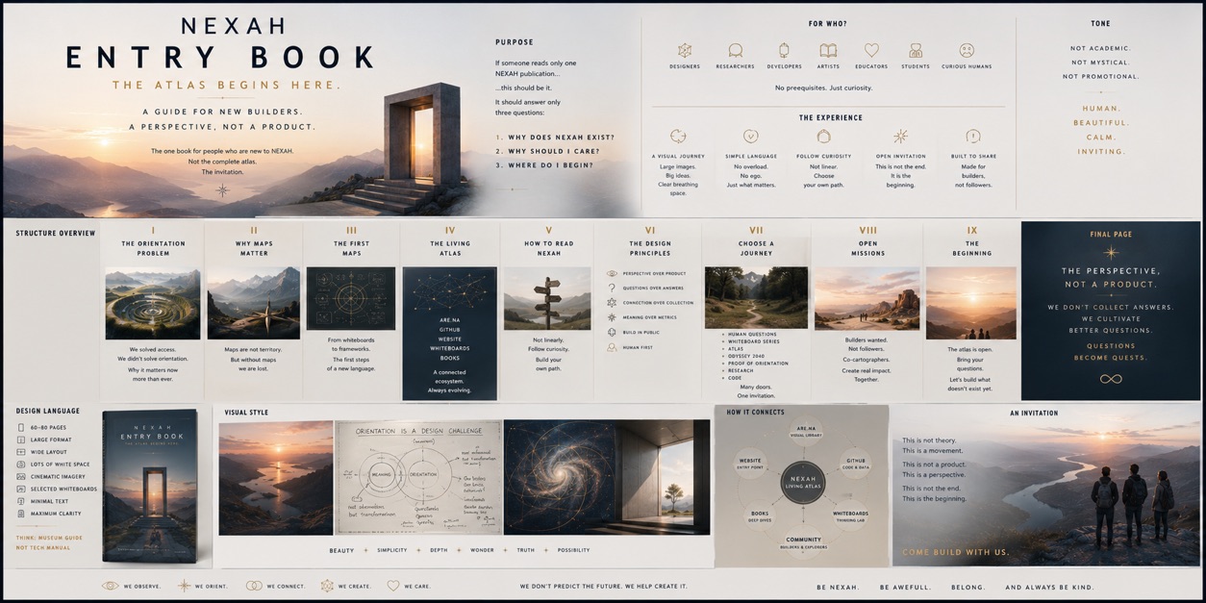Screen dimensions: 1206x603
Task: Select the Developers icon
Action: coord(784,50)
